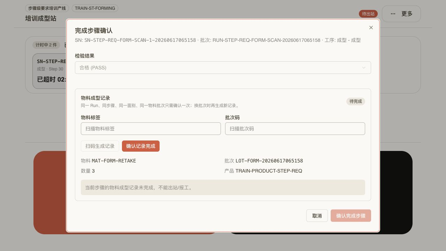Click the 成型 · Step 30 label
This screenshot has width=446, height=251.
(50, 69)
